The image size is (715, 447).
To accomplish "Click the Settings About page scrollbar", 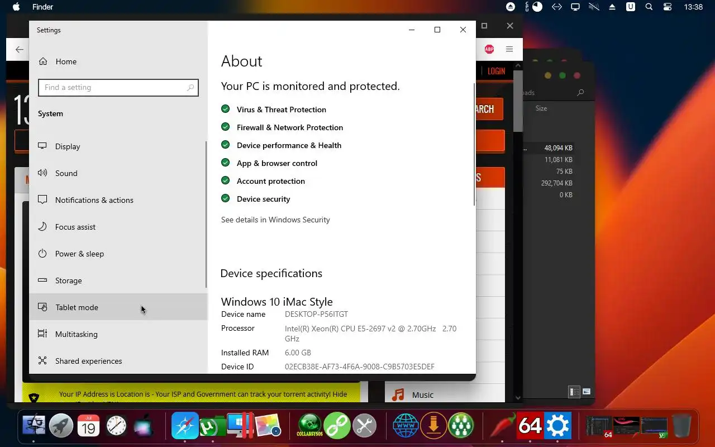I will [x=474, y=144].
